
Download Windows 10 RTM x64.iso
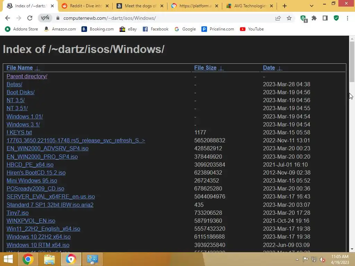(38, 245)
